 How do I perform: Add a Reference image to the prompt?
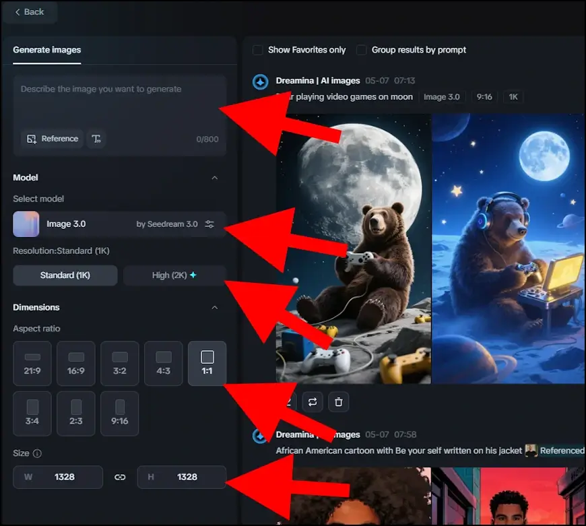(x=52, y=139)
